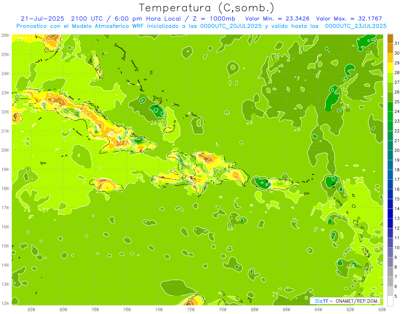Click the yellow swatch between 28 and 29

pos(390,68)
